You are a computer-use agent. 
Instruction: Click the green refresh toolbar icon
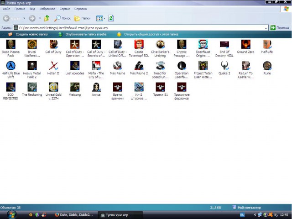point(111,18)
